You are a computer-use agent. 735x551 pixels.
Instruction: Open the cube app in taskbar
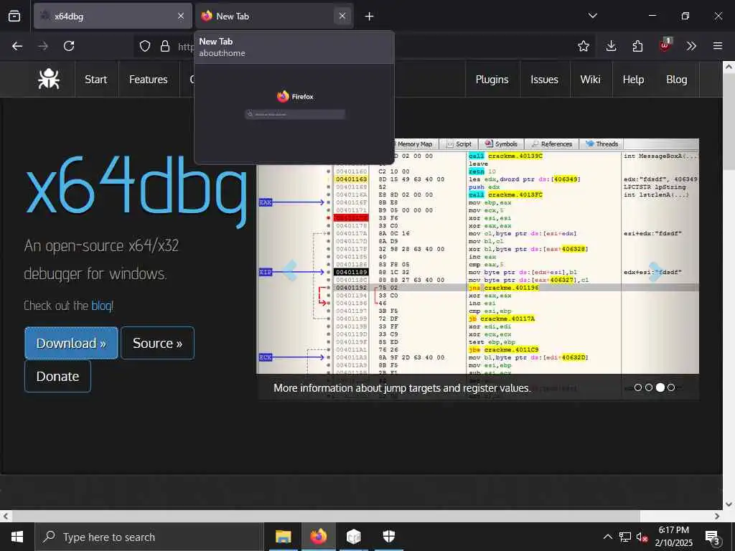click(x=354, y=537)
